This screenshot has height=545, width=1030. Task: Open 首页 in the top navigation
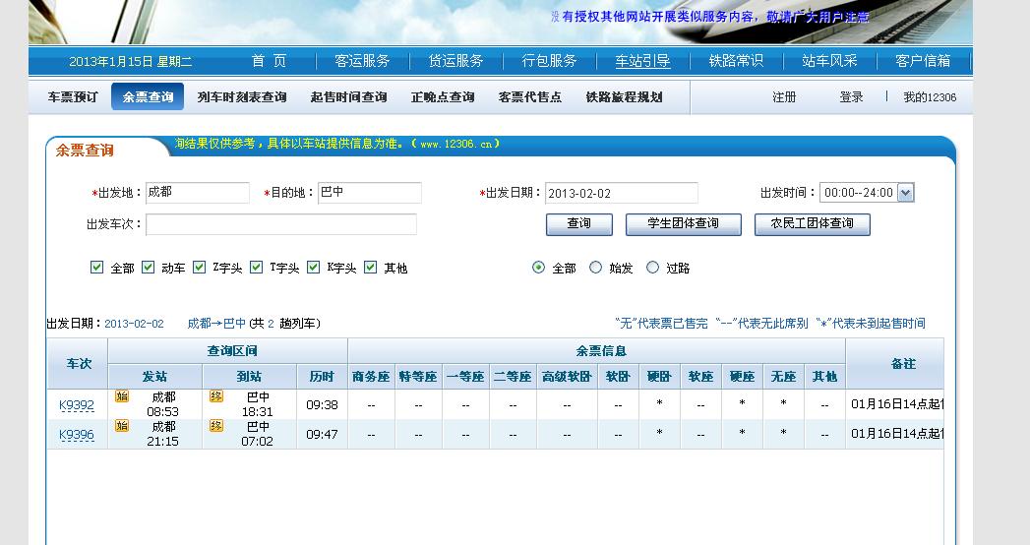point(270,61)
